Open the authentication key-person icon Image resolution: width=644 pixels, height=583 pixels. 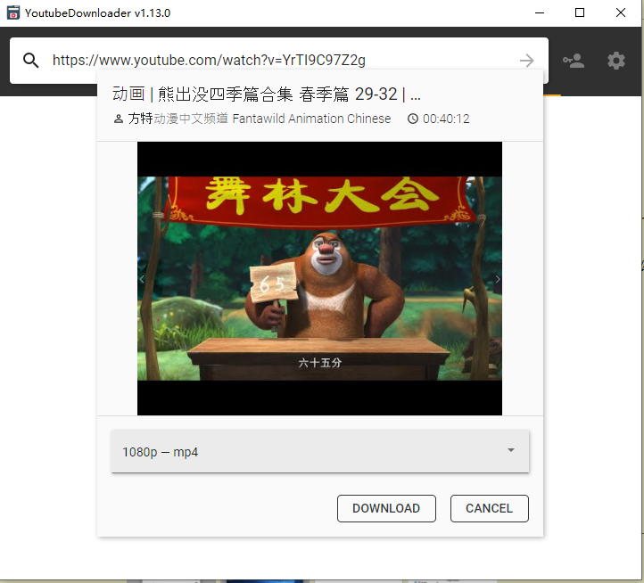(x=574, y=61)
